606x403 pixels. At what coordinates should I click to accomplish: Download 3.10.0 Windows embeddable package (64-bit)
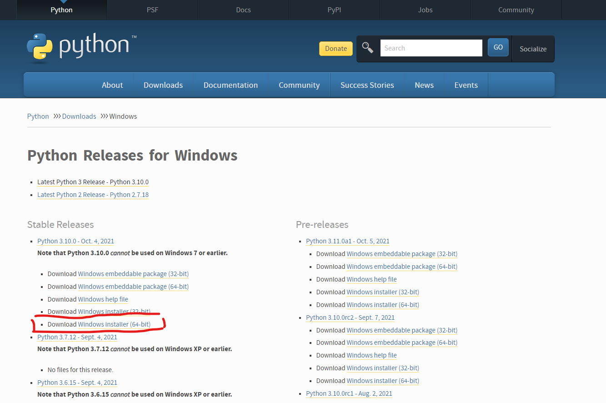(133, 287)
